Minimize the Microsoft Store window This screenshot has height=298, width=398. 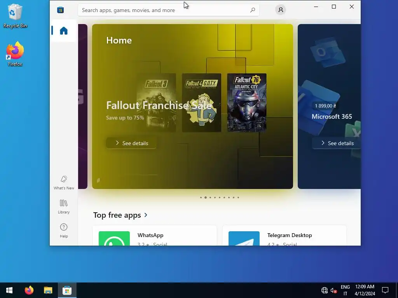pos(316,7)
